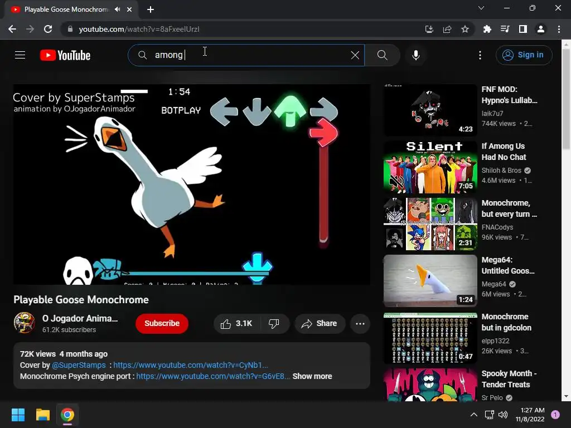Open the notification badge in the tray
Viewport: 571px width, 428px height.
tap(555, 415)
